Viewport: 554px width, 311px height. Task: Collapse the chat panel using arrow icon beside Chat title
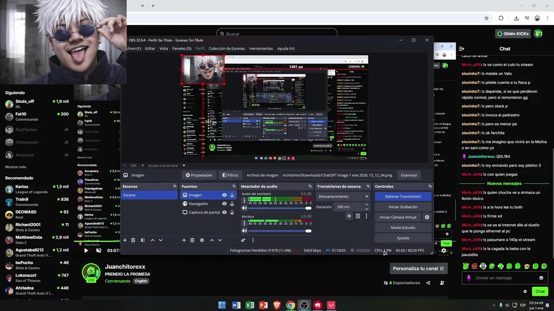click(x=461, y=49)
